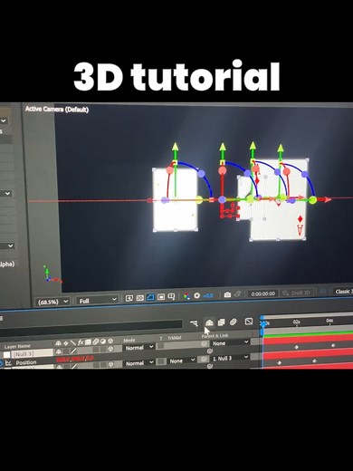The image size is (353, 471).
Task: Click the 3D axis orientation widget
Action: [x=52, y=274]
